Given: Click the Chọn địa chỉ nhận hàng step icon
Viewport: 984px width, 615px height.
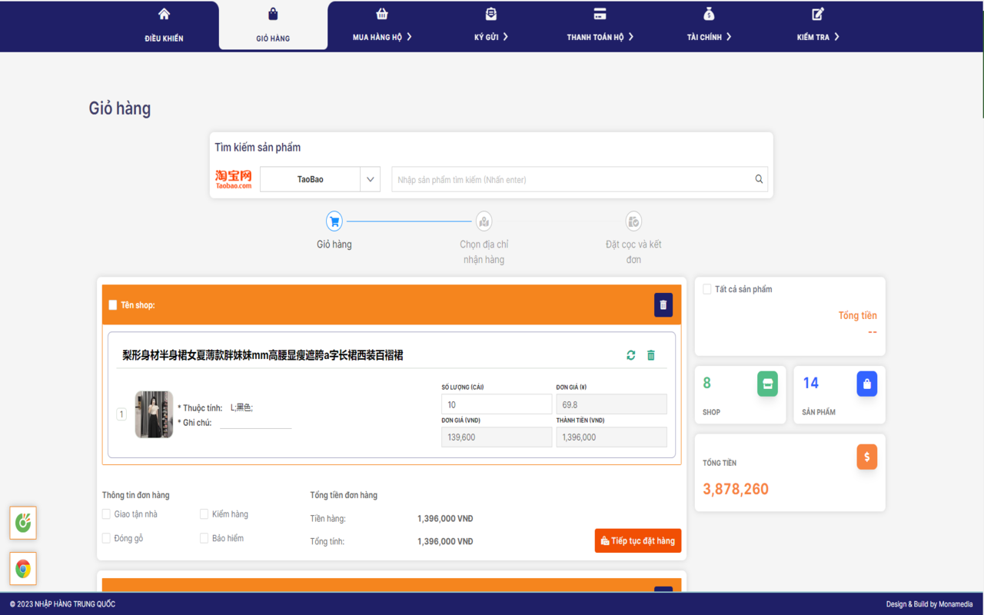Looking at the screenshot, I should (484, 221).
